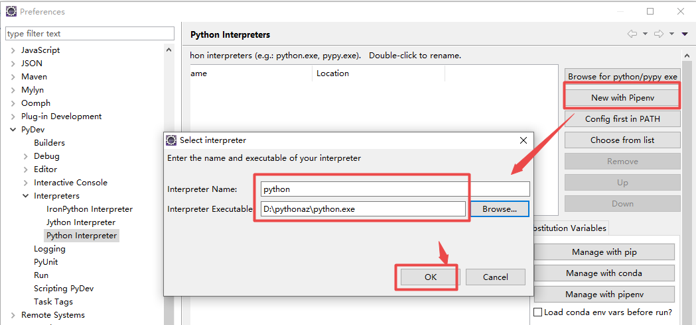Image resolution: width=696 pixels, height=325 pixels.
Task: Click the Interpreter Name field
Action: click(x=395, y=189)
